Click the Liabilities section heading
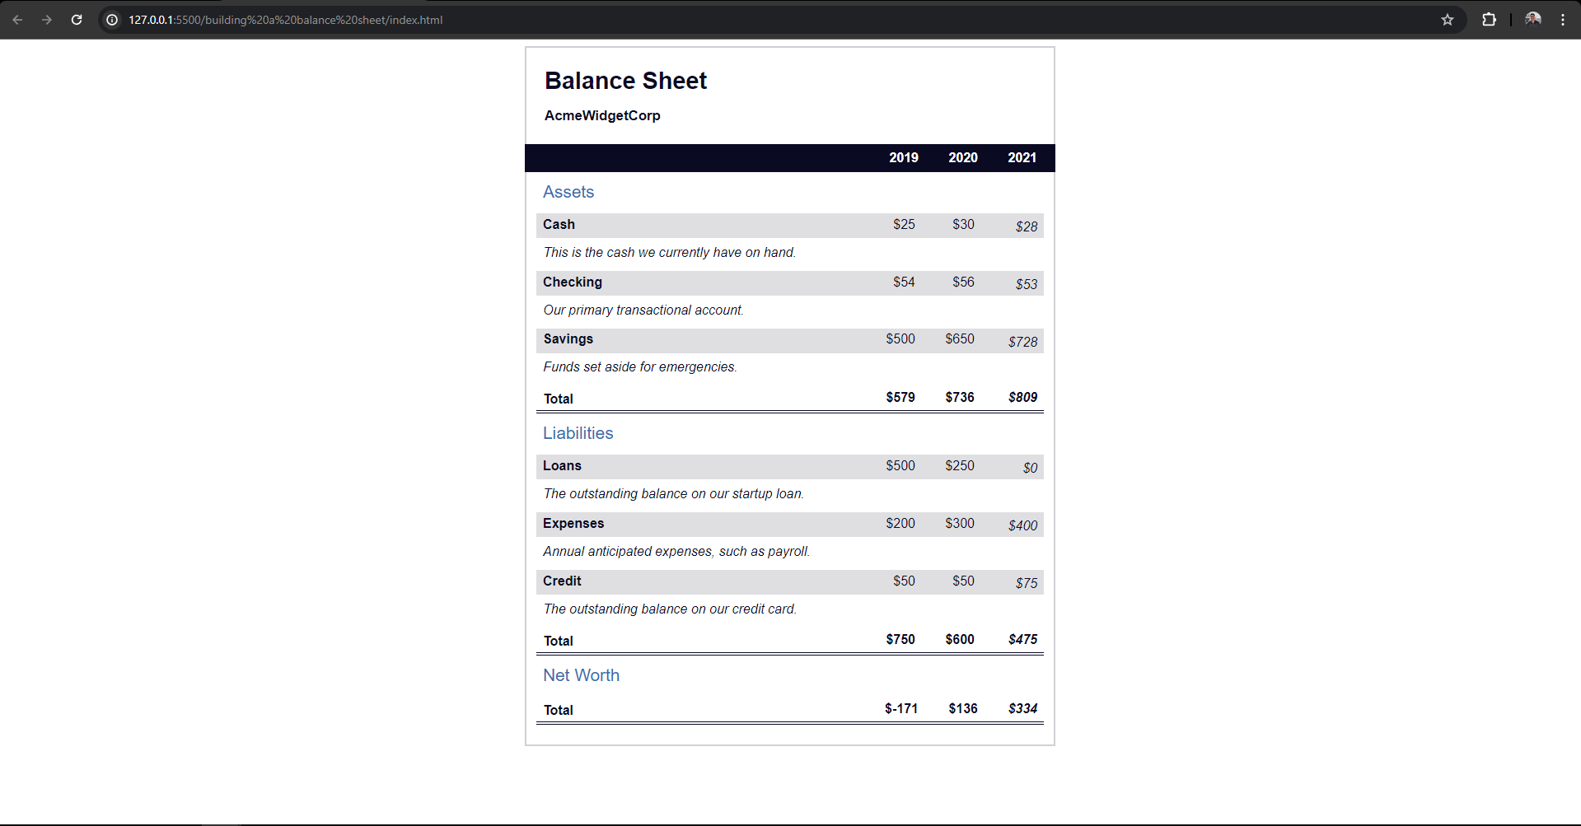Screen dimensions: 1581x826 (578, 433)
